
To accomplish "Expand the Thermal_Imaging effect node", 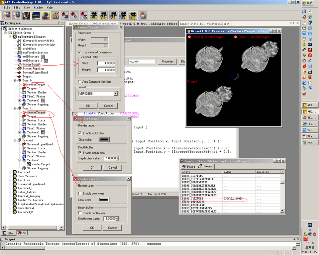I will pyautogui.click(x=10, y=196).
